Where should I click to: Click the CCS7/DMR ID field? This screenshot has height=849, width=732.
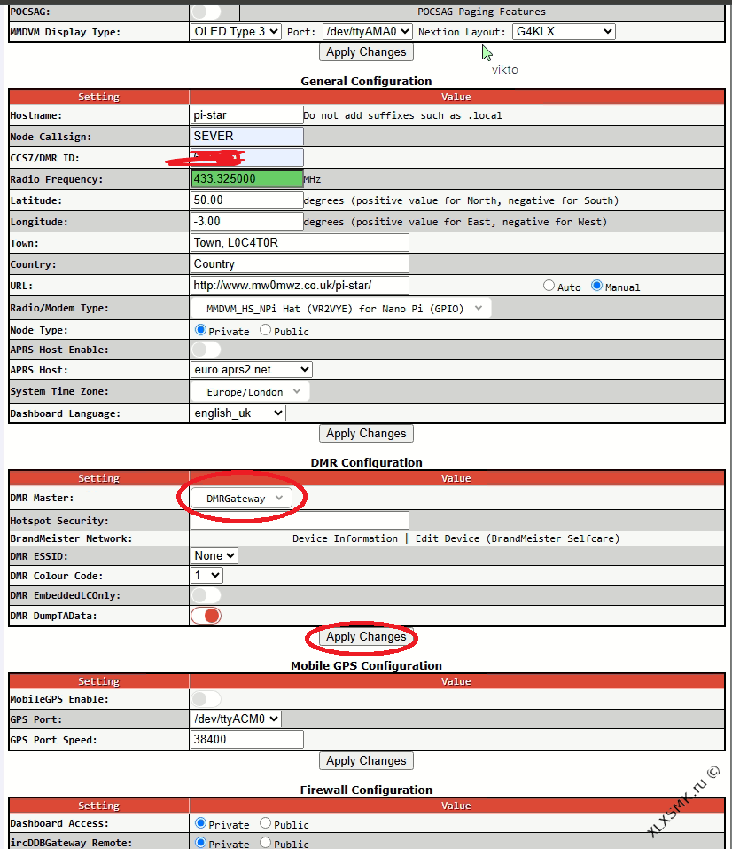pyautogui.click(x=246, y=158)
